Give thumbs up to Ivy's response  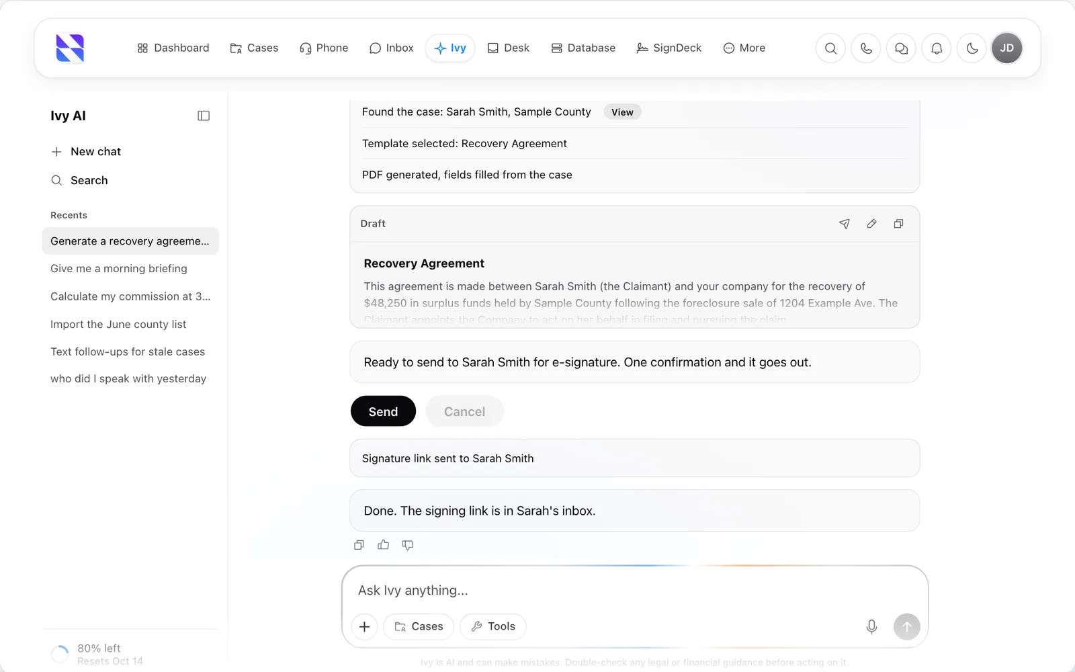[383, 545]
